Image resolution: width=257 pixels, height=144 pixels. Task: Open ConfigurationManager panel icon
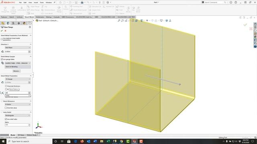click(x=13, y=23)
